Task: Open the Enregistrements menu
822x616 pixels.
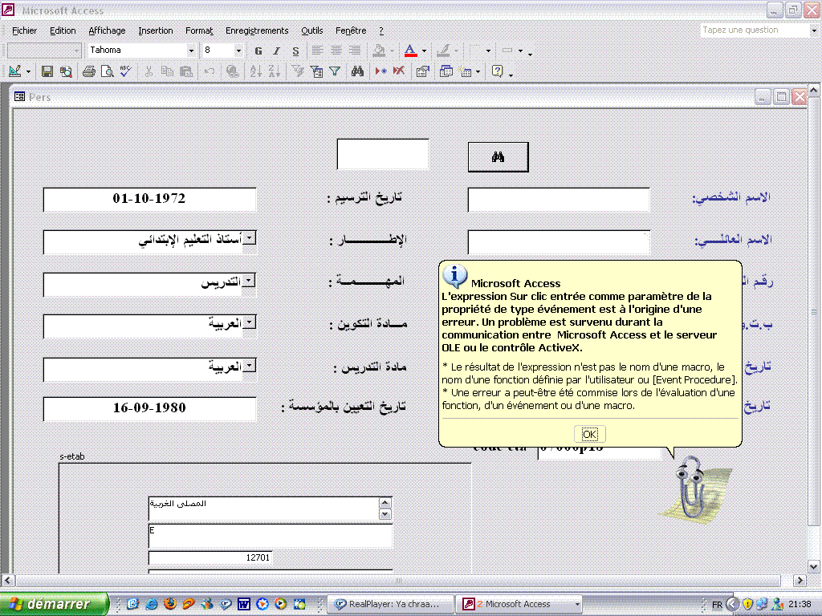Action: [257, 30]
